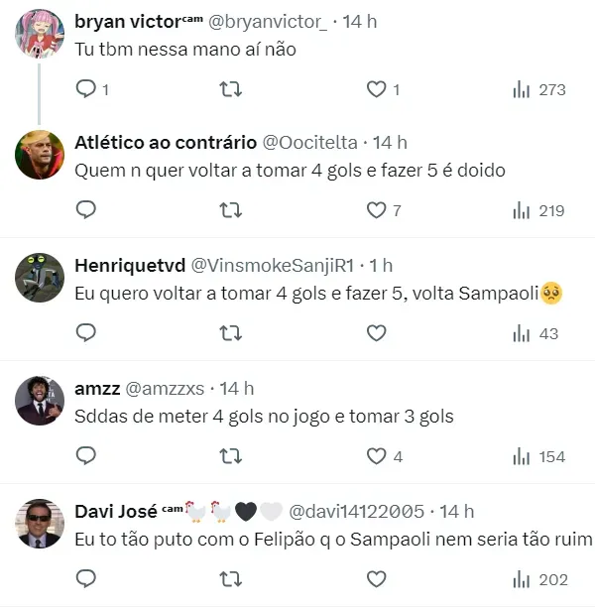Like Atlético ao contrário's tweet
595x609 pixels.
point(376,210)
